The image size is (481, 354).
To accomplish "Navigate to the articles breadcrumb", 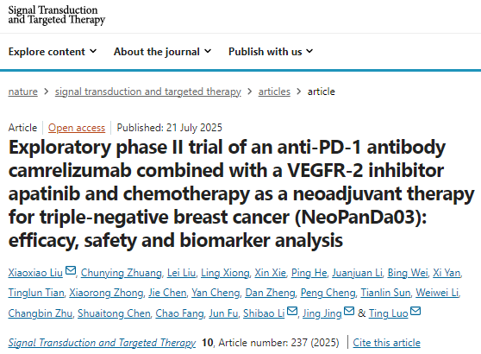I will pos(274,92).
